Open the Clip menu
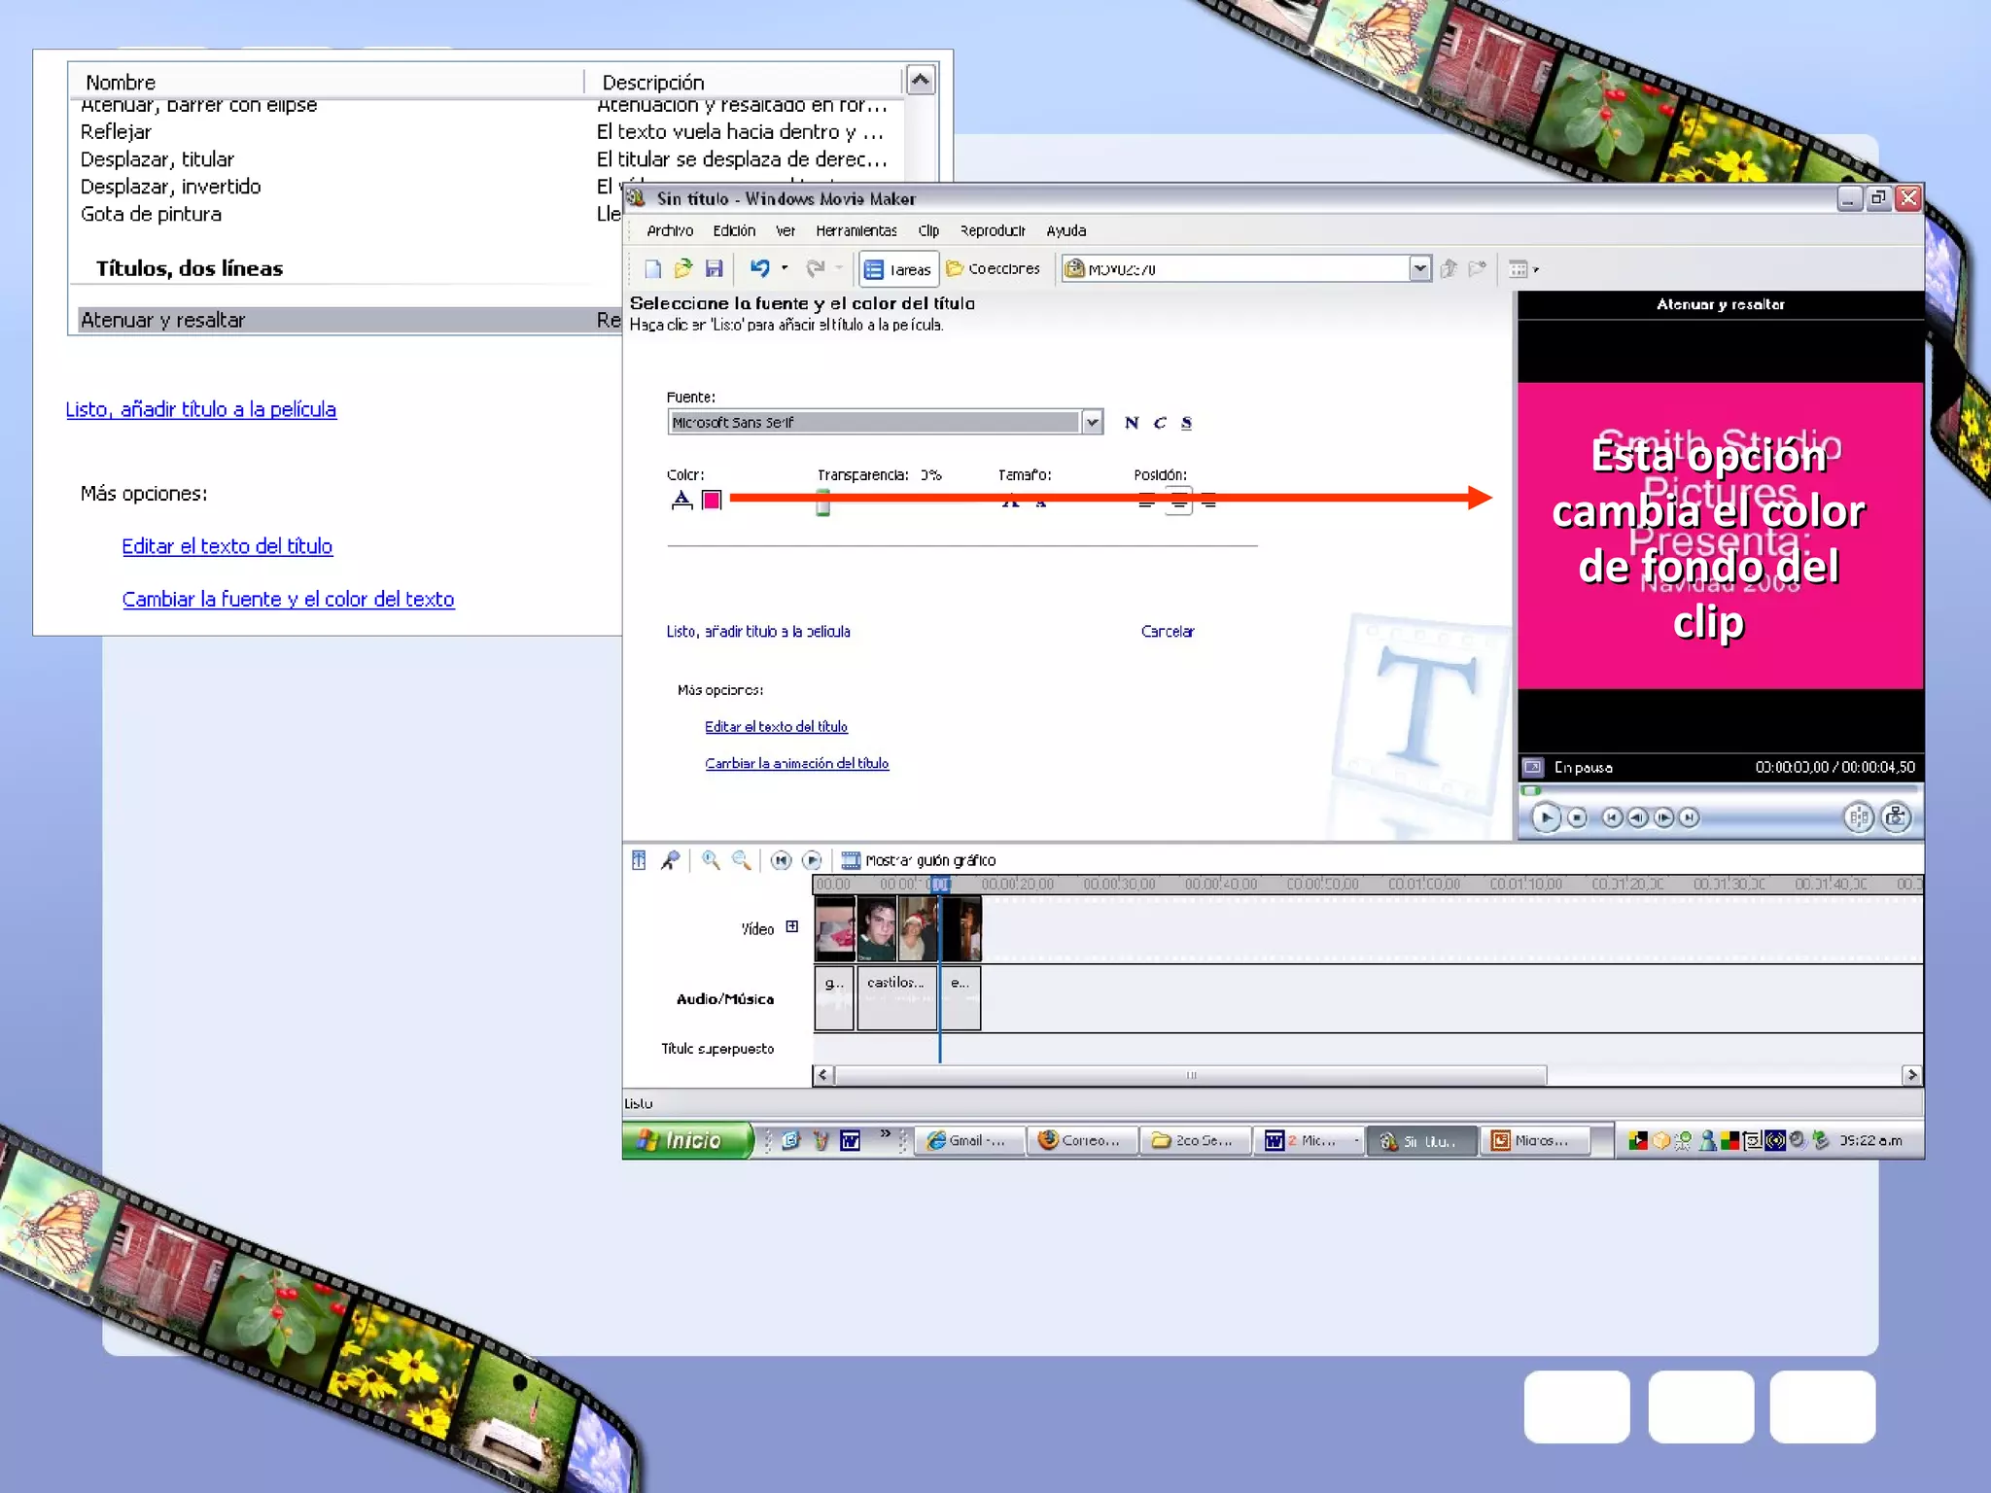 928,231
